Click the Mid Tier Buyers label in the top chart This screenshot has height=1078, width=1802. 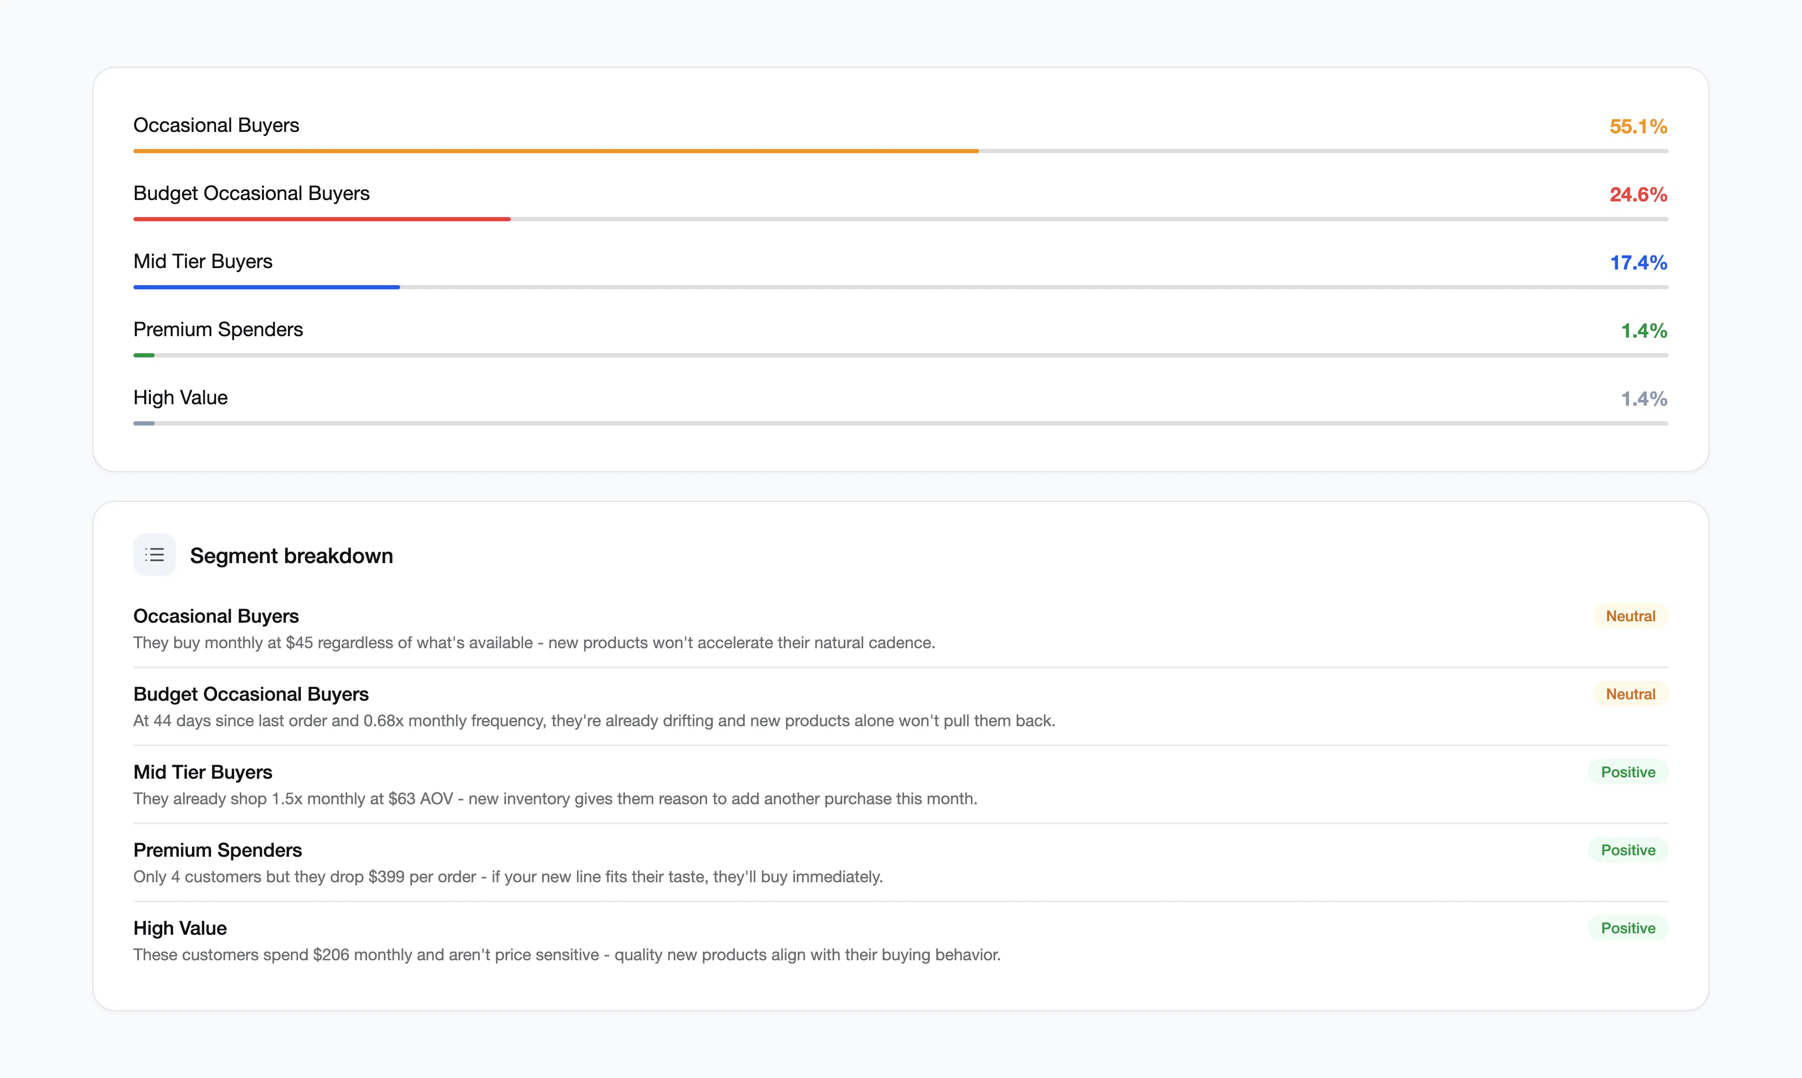(x=203, y=261)
